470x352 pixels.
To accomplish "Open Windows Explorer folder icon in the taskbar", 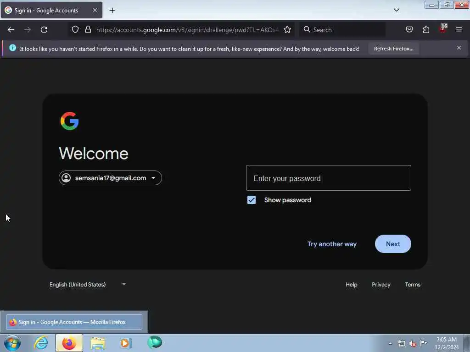I will (x=98, y=343).
